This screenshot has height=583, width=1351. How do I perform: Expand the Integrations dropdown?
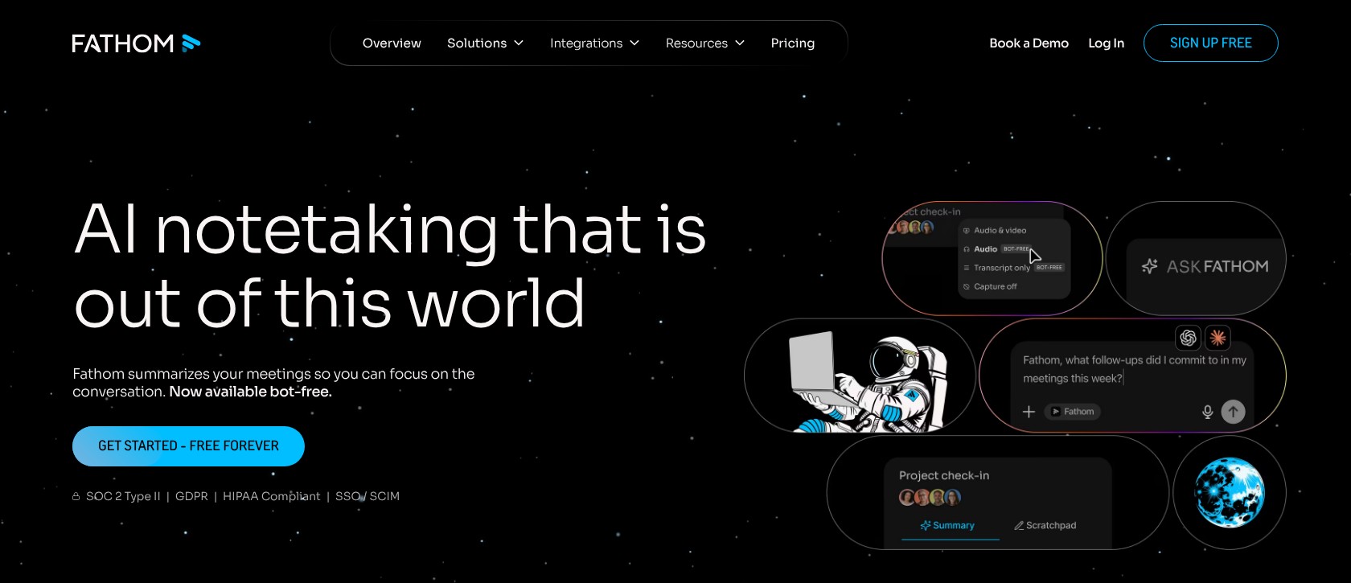pos(594,43)
